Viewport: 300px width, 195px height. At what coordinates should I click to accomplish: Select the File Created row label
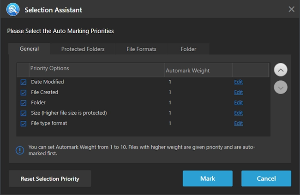tap(45, 92)
